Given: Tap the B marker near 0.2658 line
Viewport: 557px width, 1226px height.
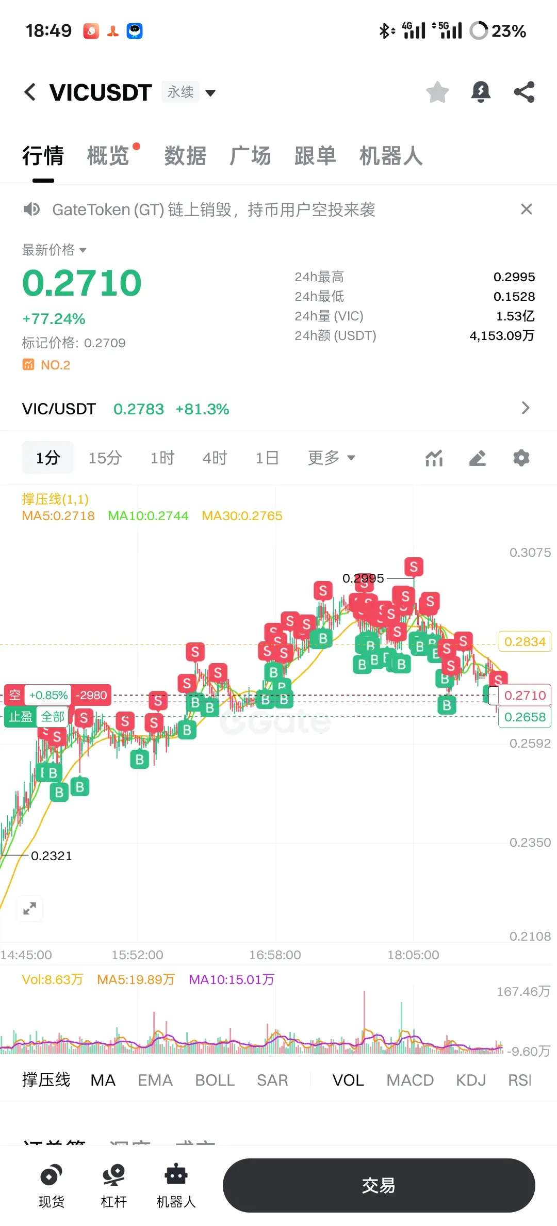Looking at the screenshot, I should 447,705.
